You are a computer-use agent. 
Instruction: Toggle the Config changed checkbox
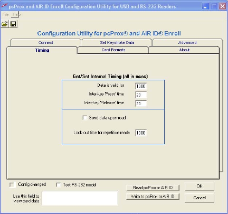click(12, 185)
